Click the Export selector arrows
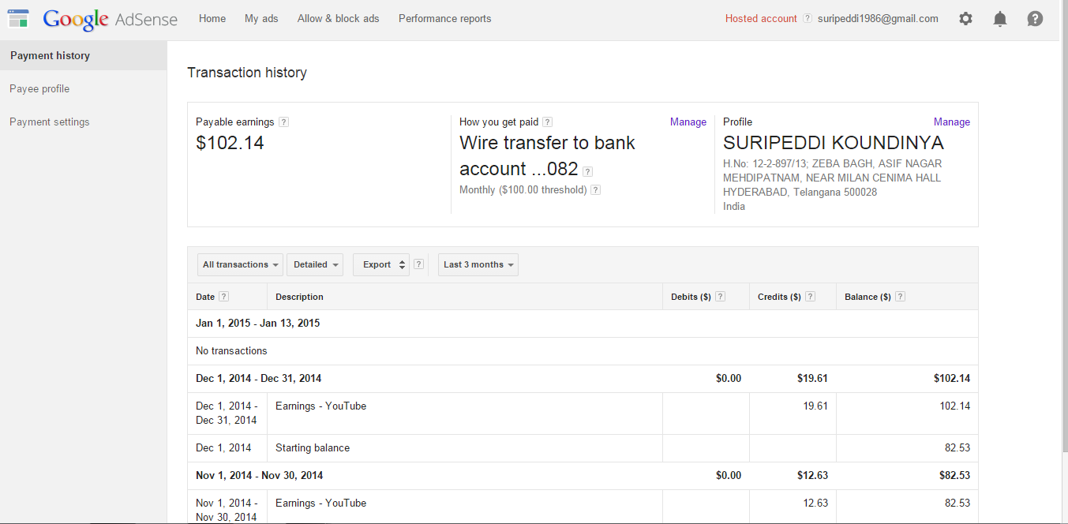 402,264
